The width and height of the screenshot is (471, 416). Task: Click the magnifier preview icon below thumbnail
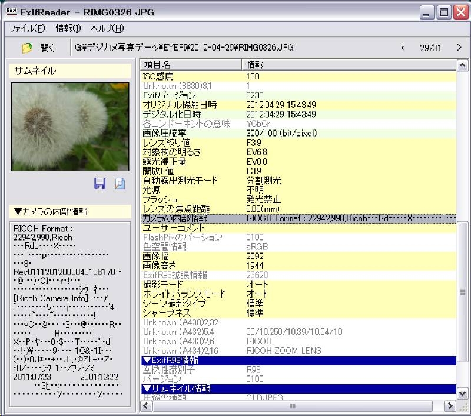click(120, 184)
